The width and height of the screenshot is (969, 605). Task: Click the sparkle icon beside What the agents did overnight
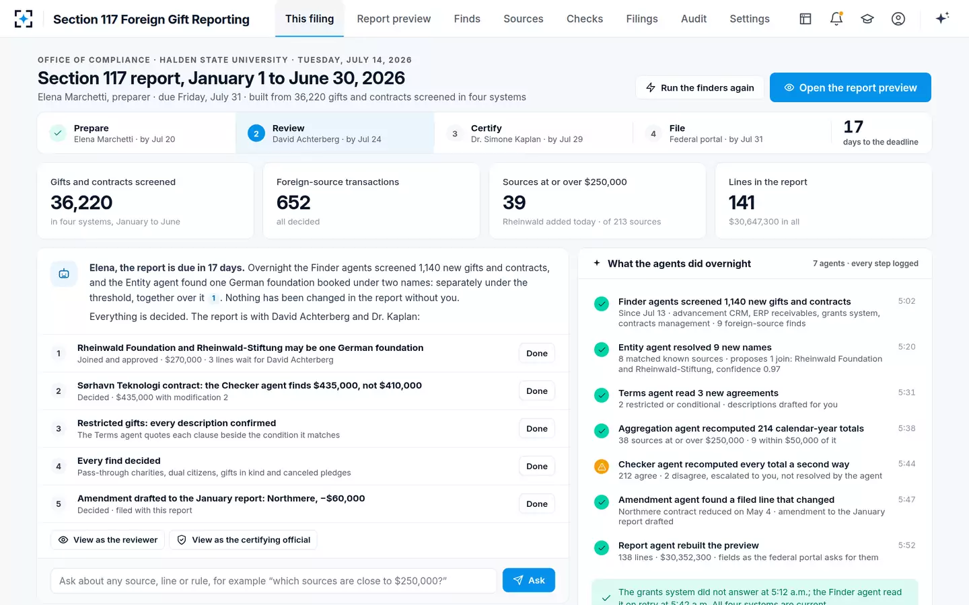pyautogui.click(x=597, y=264)
